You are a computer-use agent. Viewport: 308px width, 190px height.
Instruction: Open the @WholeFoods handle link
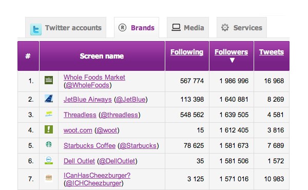pyautogui.click(x=87, y=85)
